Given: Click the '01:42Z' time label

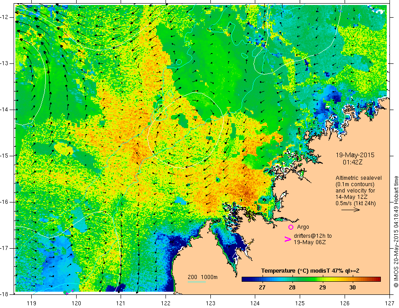Looking at the screenshot, I should pyautogui.click(x=352, y=162).
